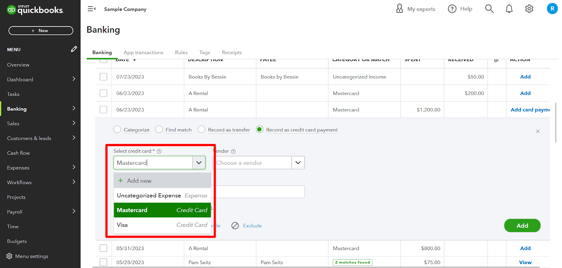The image size is (562, 268).
Task: Switch to the Receipts tab
Action: (232, 52)
